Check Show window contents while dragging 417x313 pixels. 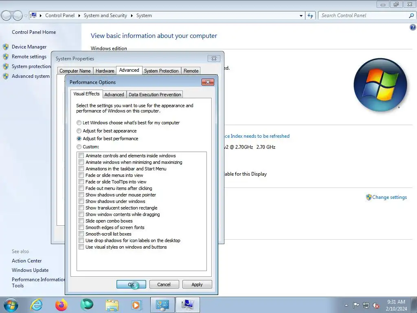(x=81, y=214)
